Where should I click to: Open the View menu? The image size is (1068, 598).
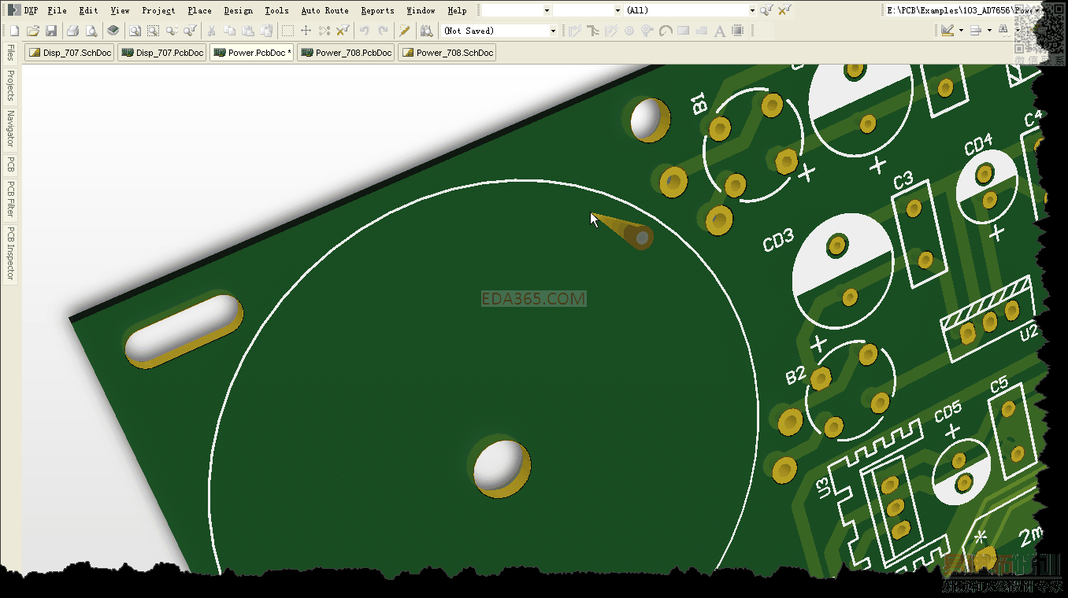coord(120,10)
